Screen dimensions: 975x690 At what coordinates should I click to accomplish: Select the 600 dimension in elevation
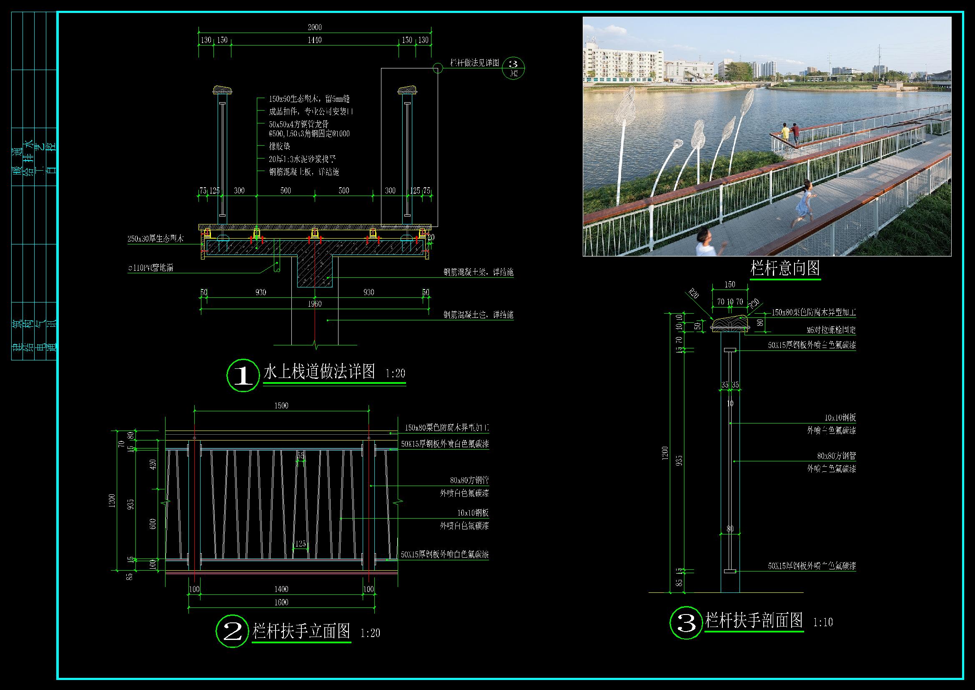(x=153, y=524)
